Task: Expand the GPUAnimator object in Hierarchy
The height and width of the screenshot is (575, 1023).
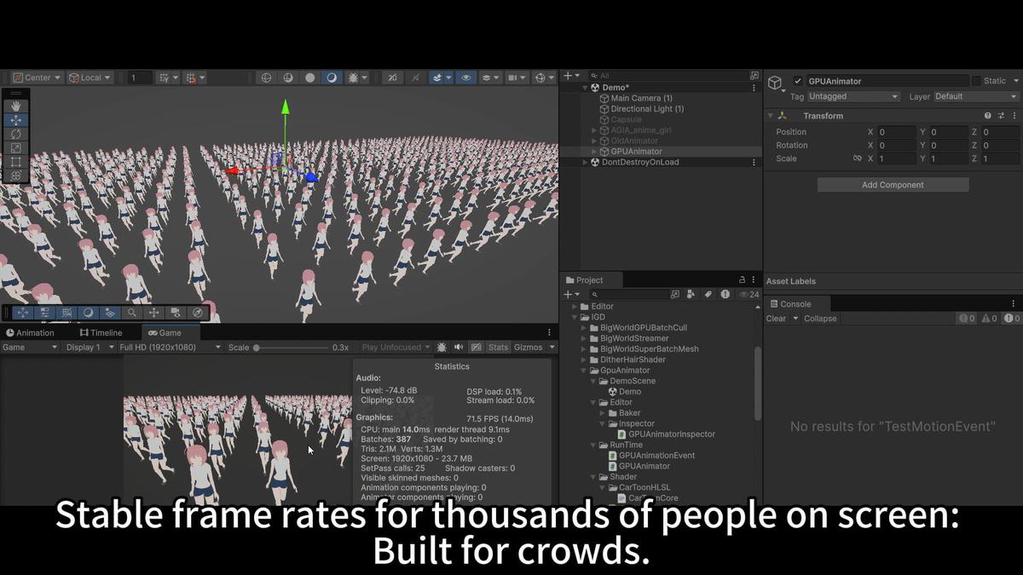Action: click(x=594, y=152)
